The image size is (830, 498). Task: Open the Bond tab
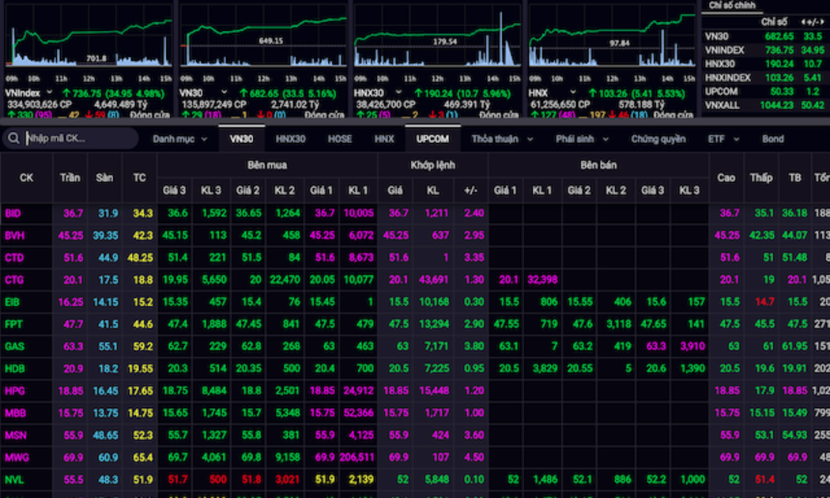coord(772,139)
